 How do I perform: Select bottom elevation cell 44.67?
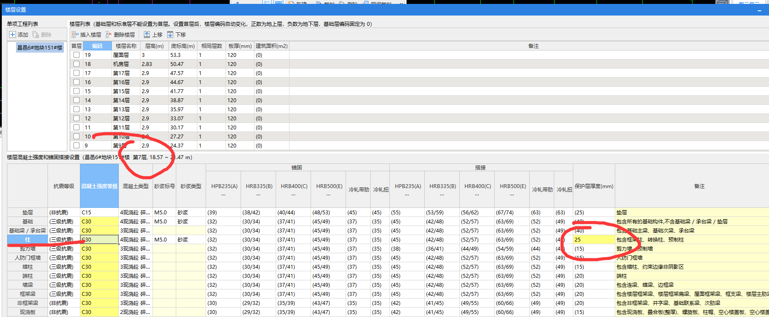point(183,82)
